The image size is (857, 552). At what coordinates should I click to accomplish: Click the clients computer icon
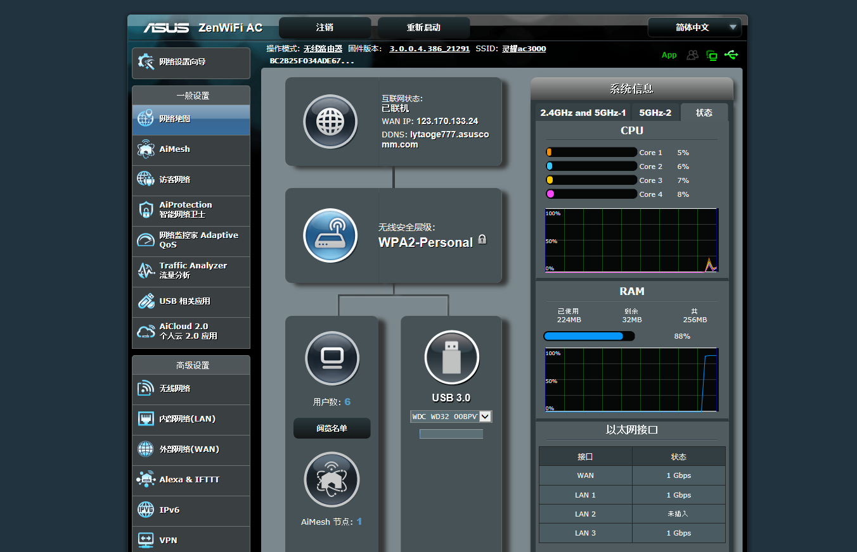[332, 358]
